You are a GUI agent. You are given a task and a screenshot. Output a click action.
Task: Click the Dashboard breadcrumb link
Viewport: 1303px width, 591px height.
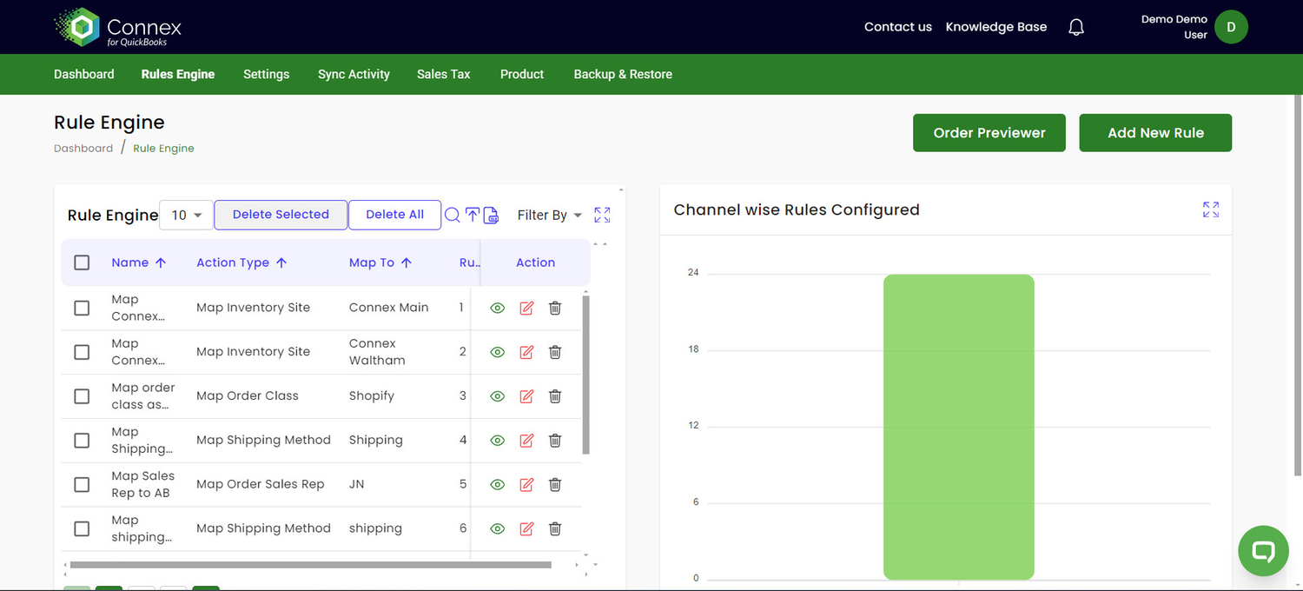[x=83, y=149]
